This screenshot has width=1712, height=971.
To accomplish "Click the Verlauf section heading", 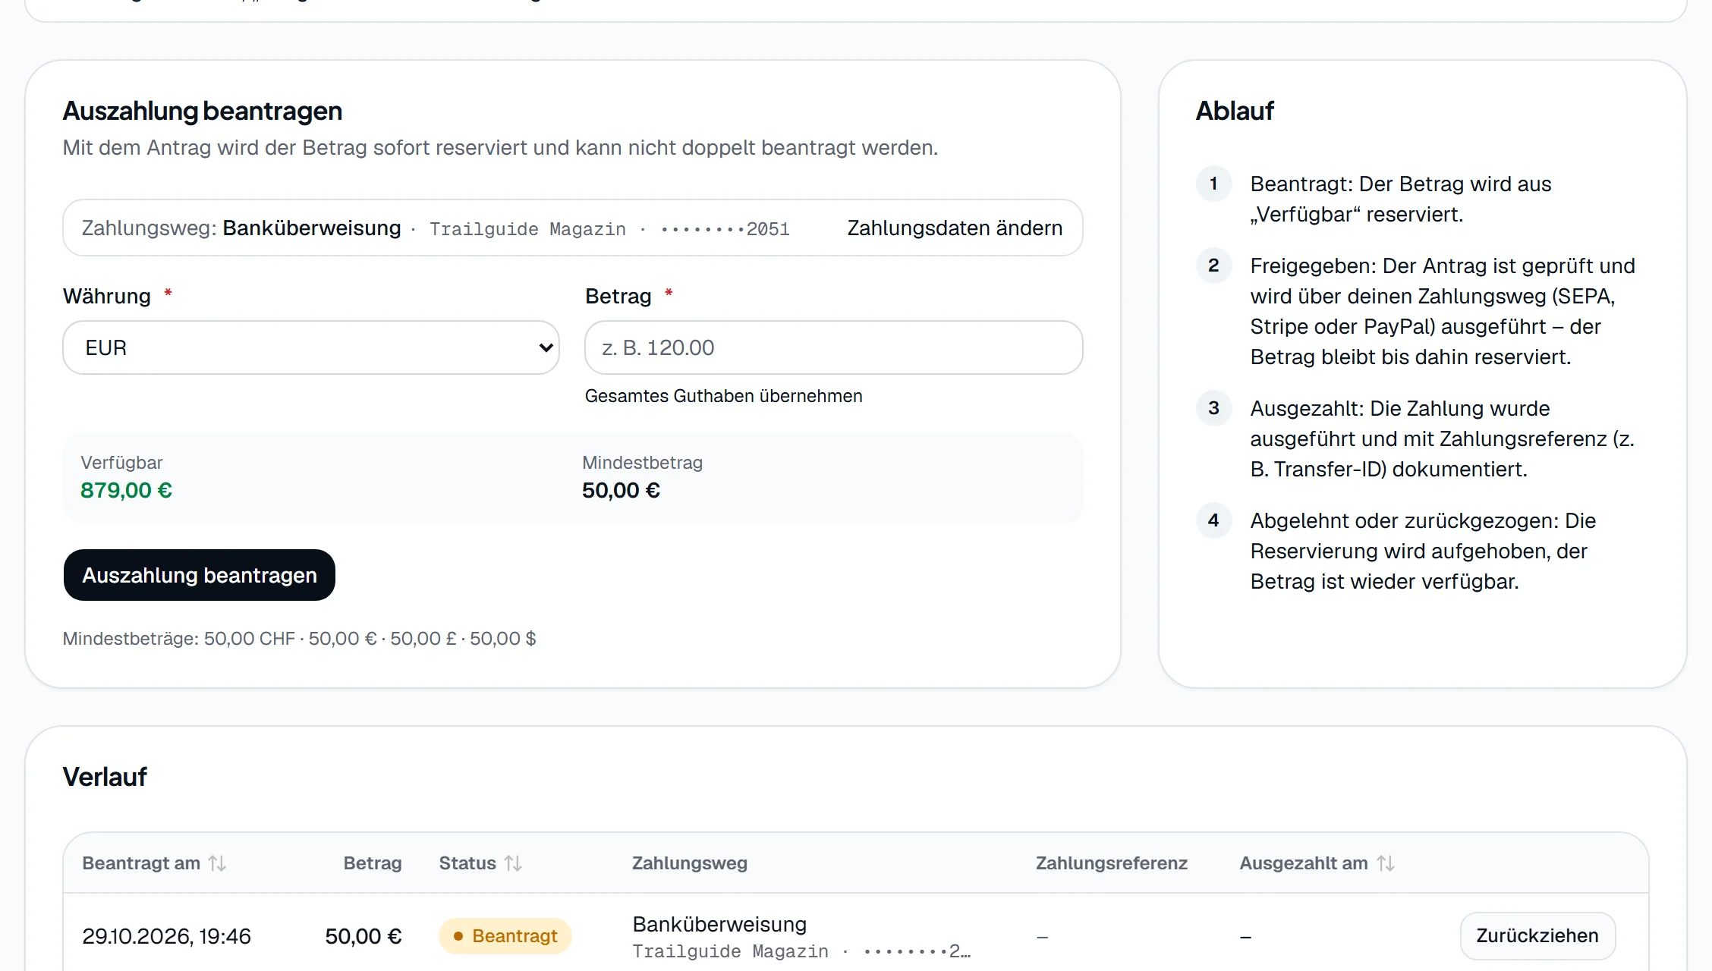I will 105,777.
